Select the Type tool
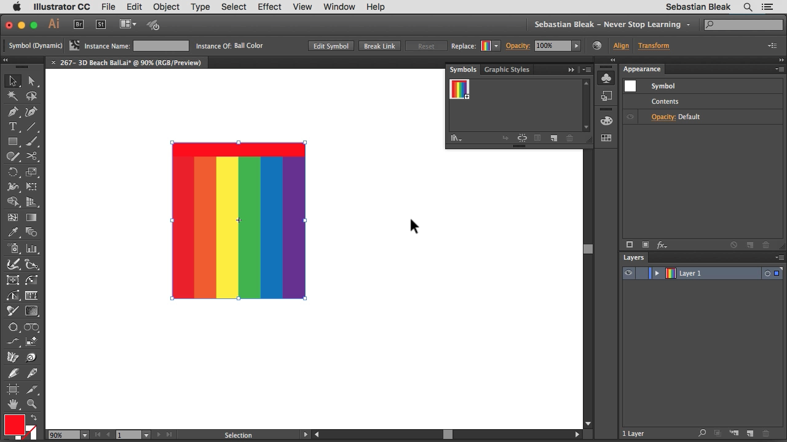 tap(13, 126)
